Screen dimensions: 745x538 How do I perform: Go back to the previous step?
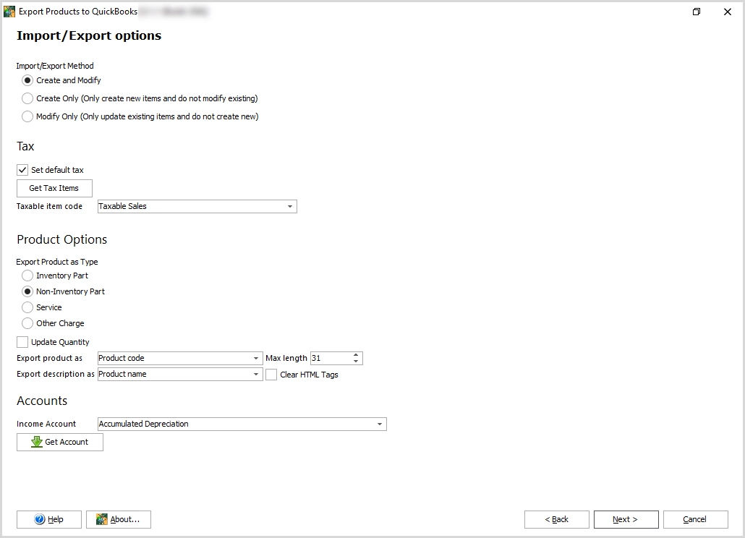click(556, 519)
